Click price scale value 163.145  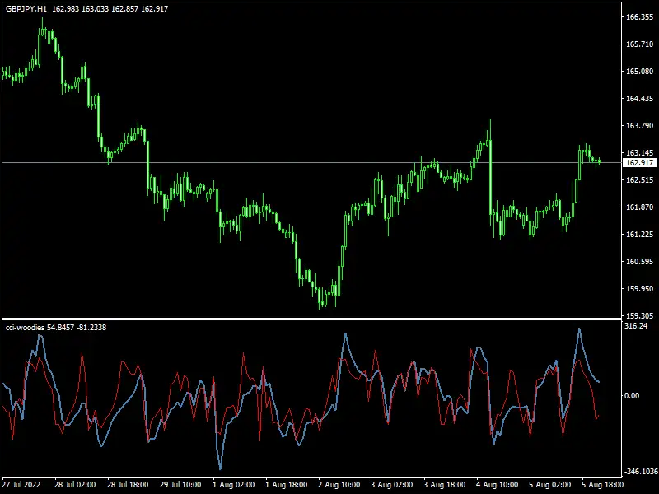tap(640, 153)
